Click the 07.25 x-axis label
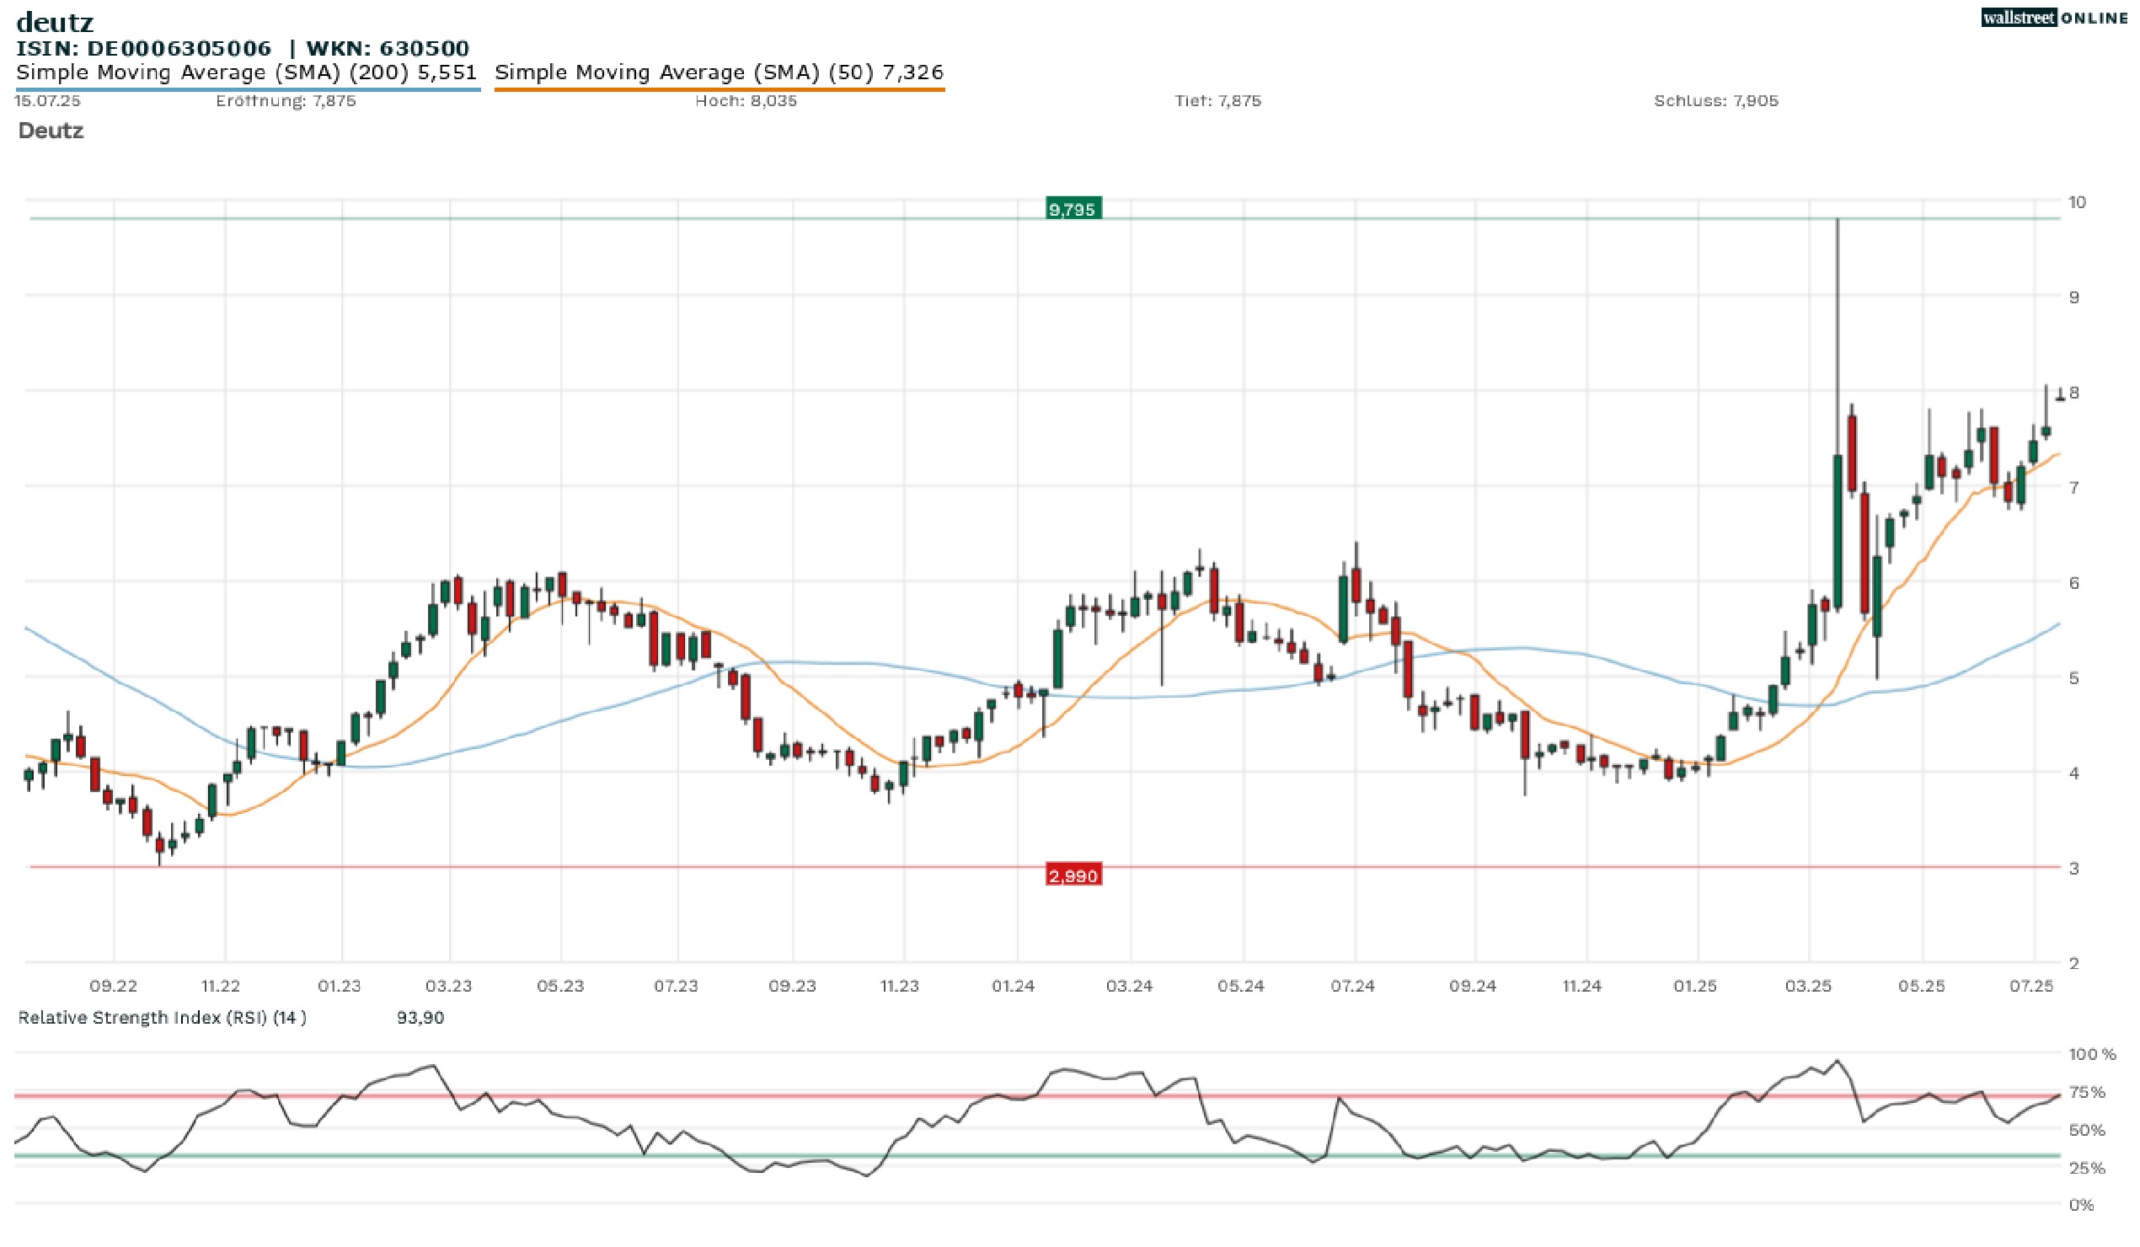Screen dimensions: 2140x1247 [2031, 985]
